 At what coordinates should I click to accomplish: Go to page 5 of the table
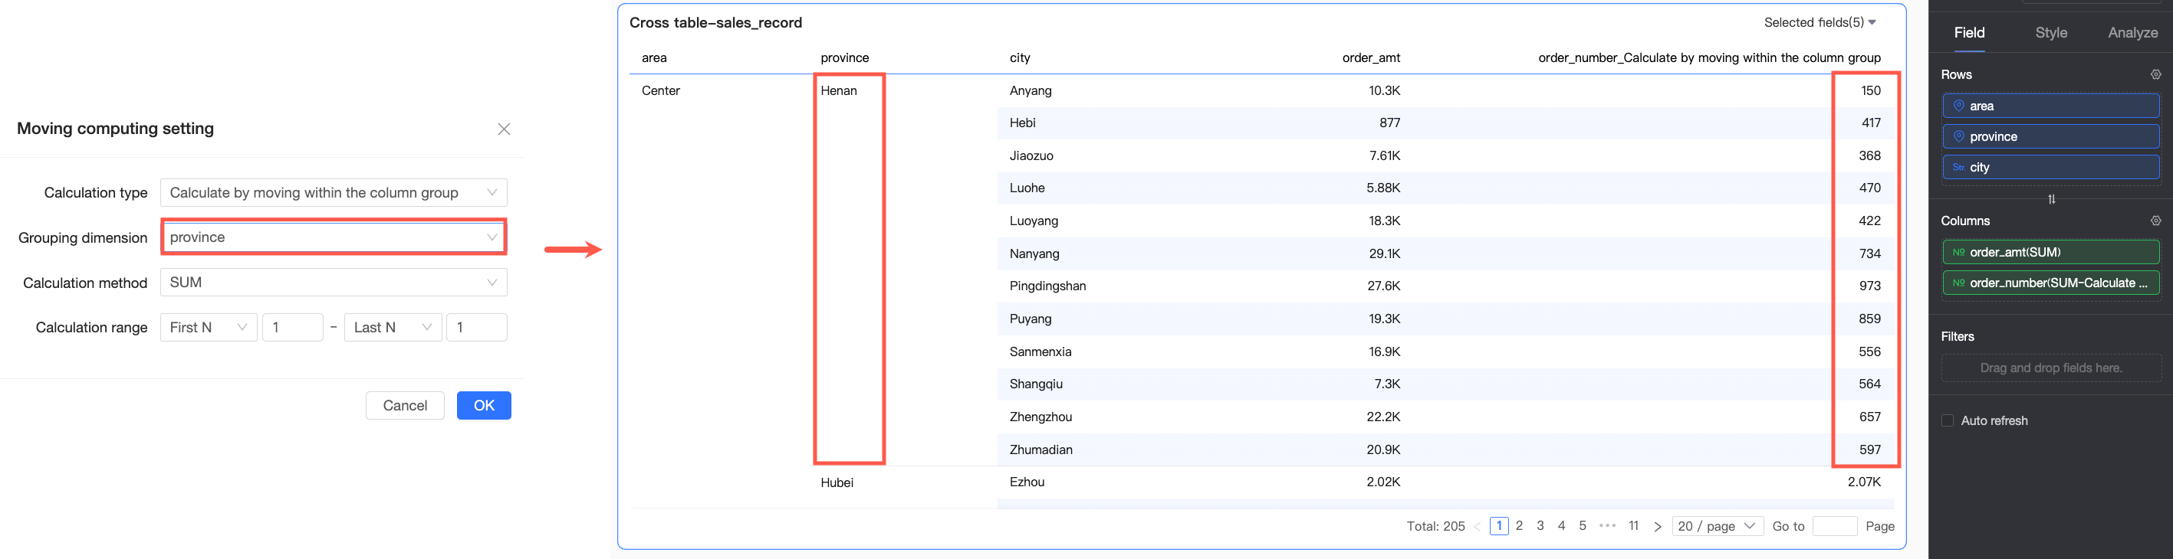1583,525
